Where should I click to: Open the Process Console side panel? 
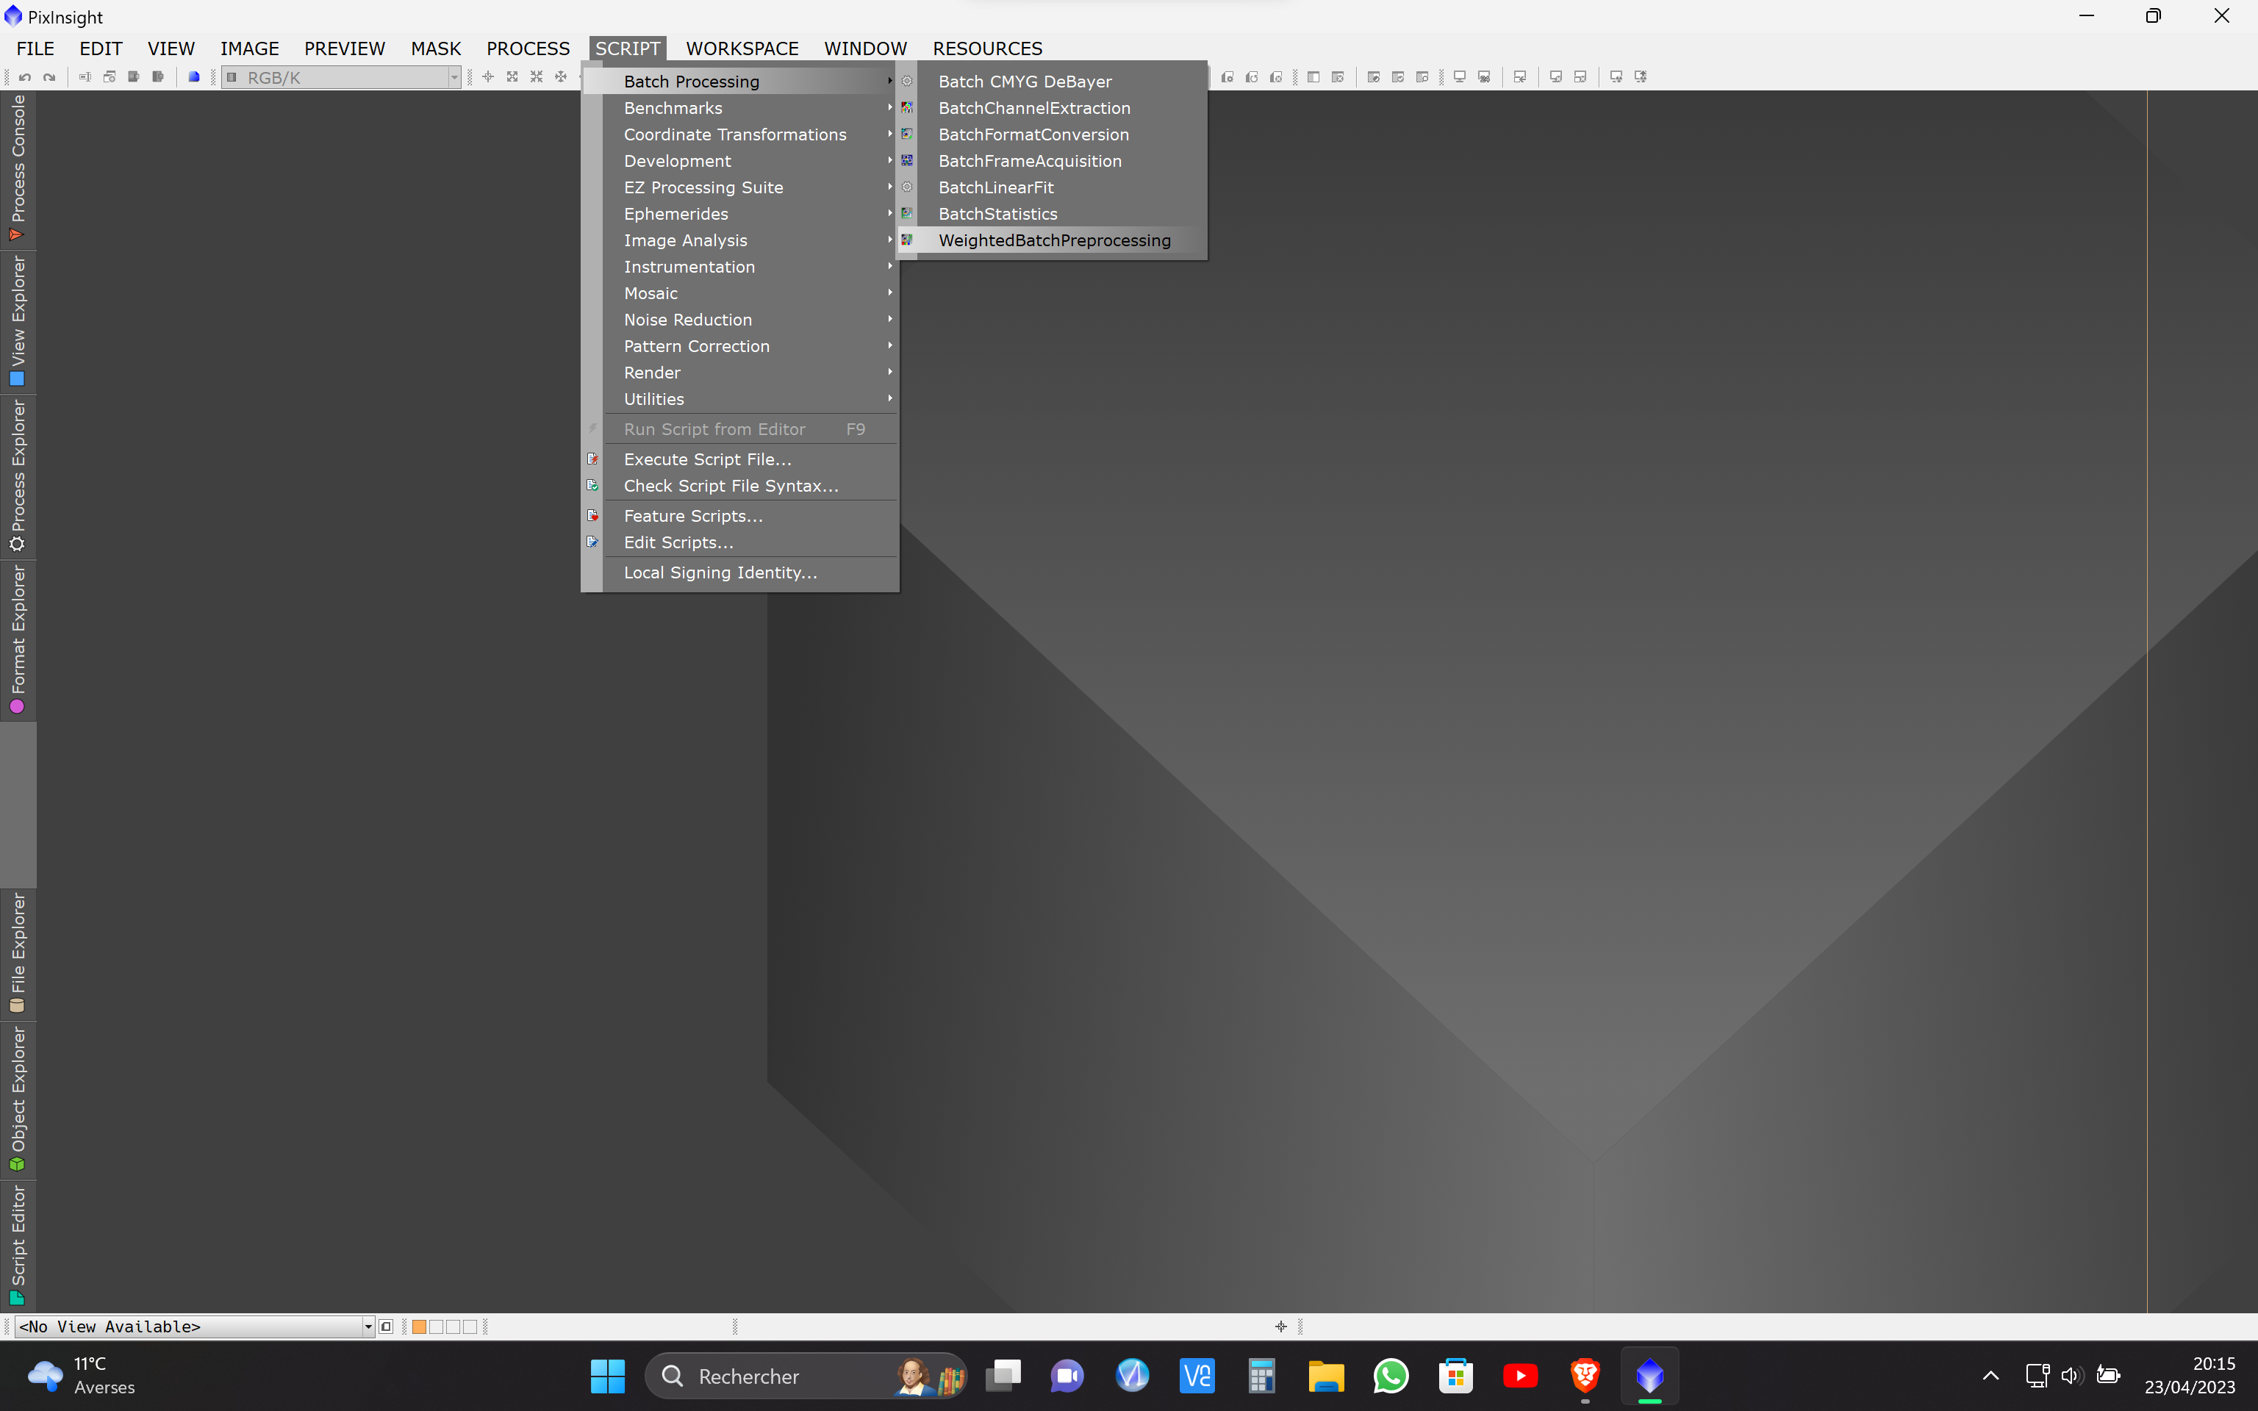click(x=18, y=168)
